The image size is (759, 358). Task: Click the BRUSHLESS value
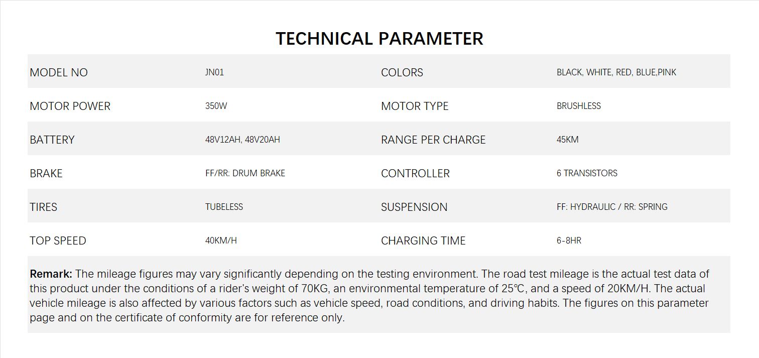(x=578, y=106)
